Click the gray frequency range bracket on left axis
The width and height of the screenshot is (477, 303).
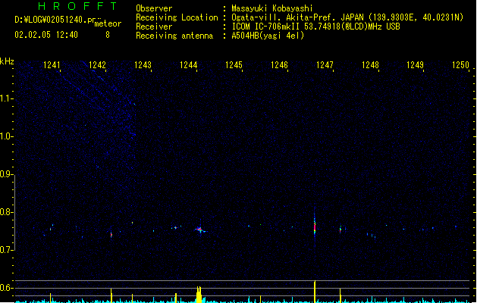tap(14, 212)
